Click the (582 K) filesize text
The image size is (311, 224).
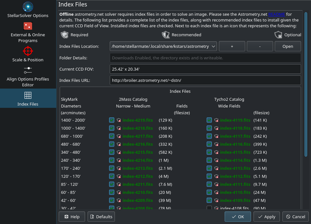[165, 152]
